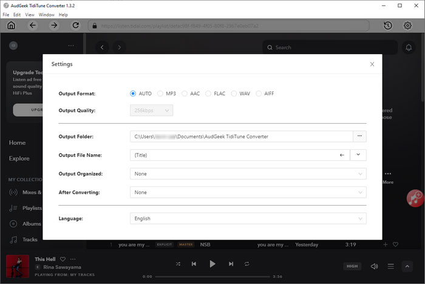Click the URL address bar
Image resolution: width=425 pixels, height=284 pixels.
click(x=228, y=25)
